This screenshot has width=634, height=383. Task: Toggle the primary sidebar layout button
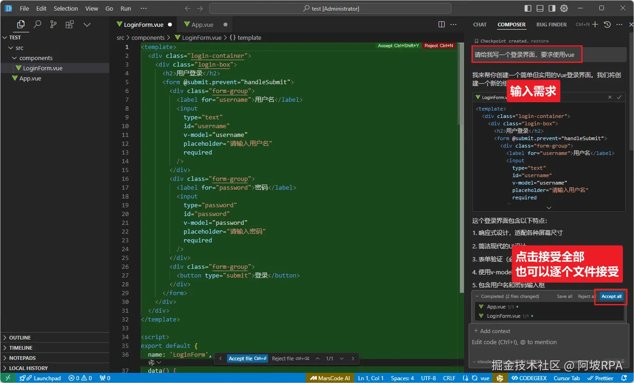(528, 8)
